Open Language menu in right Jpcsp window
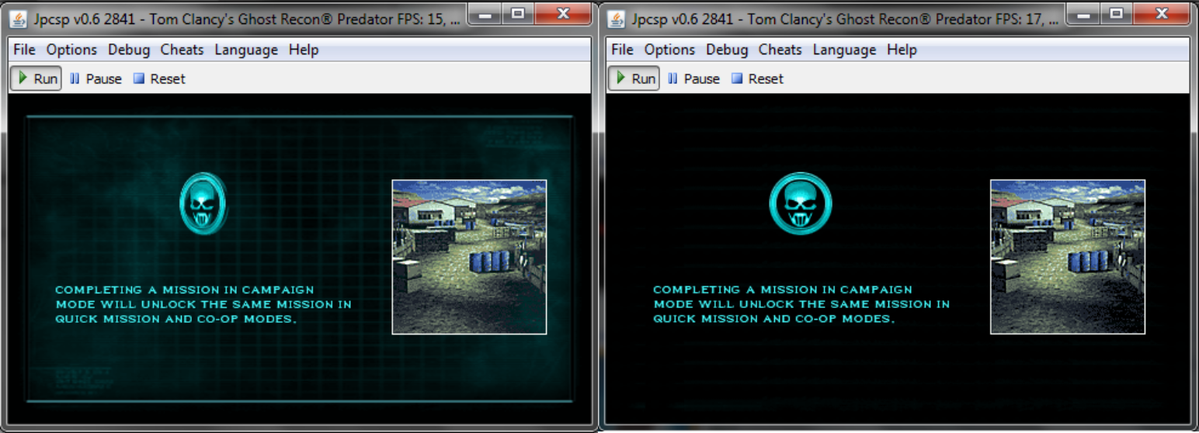 pos(844,50)
